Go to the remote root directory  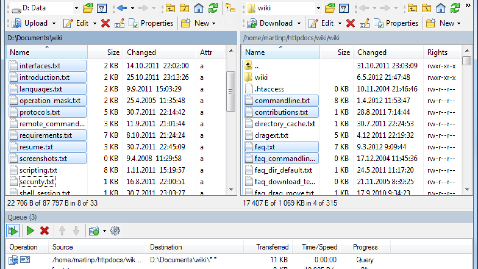(x=427, y=8)
